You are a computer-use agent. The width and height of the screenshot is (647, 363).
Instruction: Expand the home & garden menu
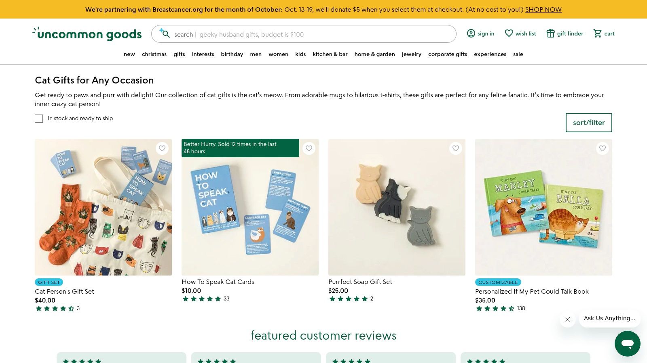(374, 54)
